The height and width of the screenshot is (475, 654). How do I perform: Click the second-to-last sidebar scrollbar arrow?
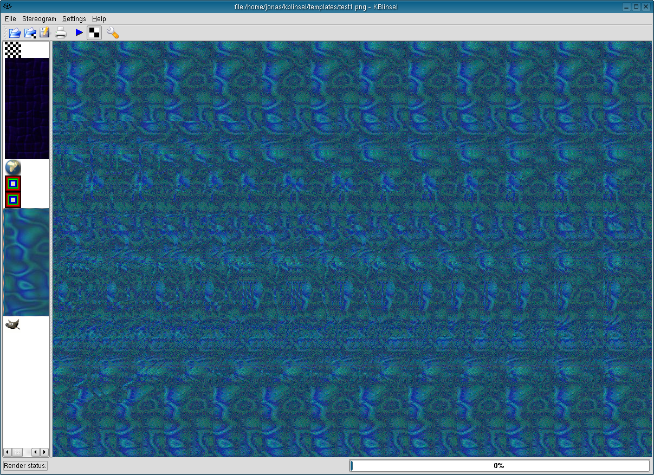tap(36, 452)
